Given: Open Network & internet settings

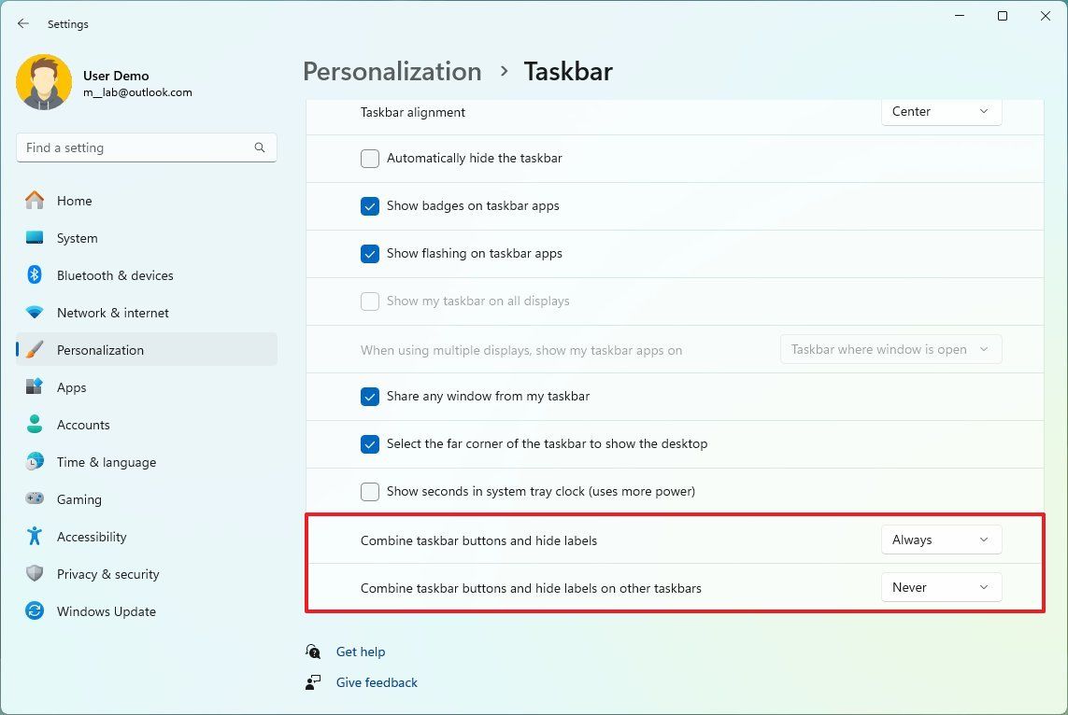Looking at the screenshot, I should click(111, 313).
